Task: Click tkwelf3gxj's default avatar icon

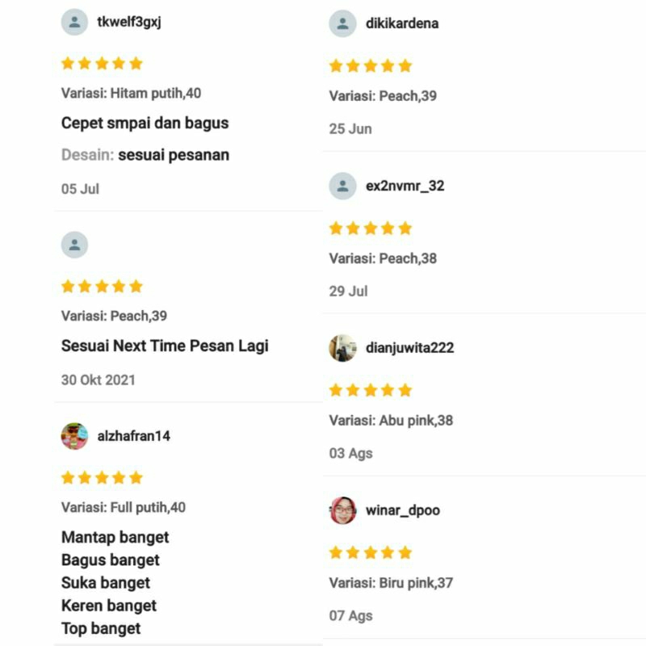Action: click(x=74, y=22)
